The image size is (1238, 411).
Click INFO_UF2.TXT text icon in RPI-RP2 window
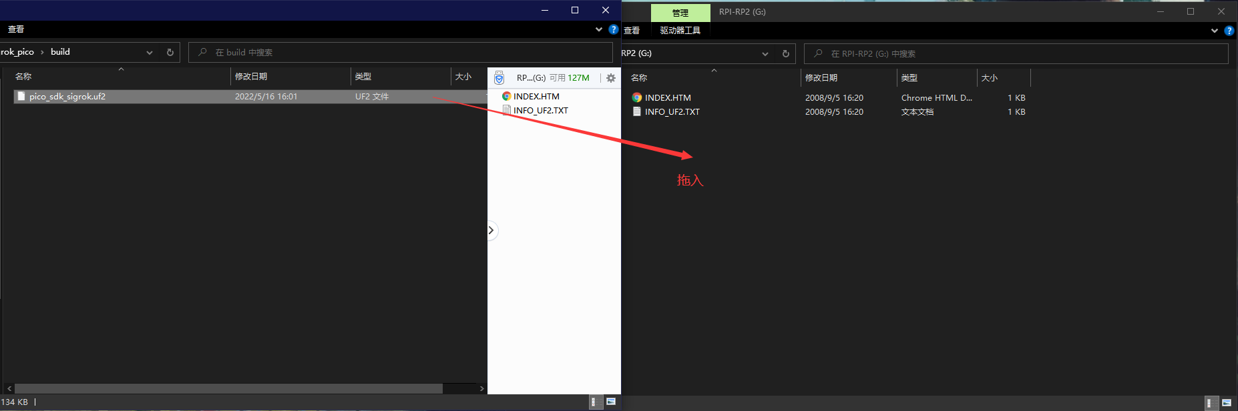click(x=637, y=112)
